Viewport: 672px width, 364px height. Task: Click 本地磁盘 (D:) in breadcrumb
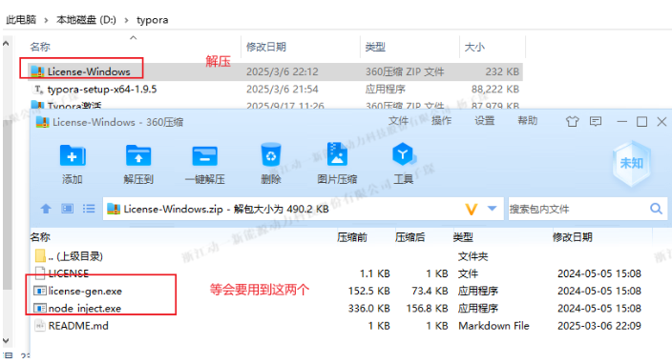coord(86,20)
